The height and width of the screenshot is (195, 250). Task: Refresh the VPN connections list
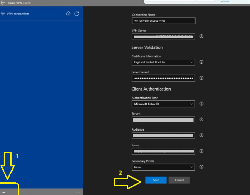click(x=77, y=14)
